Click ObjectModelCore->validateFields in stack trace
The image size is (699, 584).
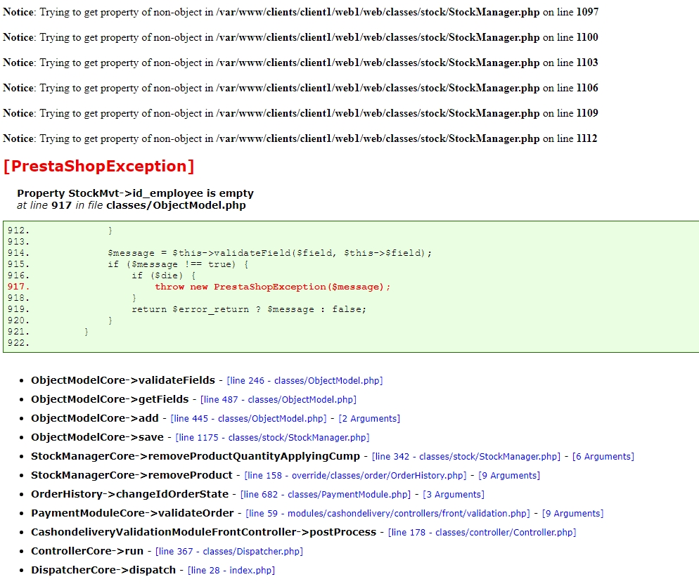(x=123, y=380)
